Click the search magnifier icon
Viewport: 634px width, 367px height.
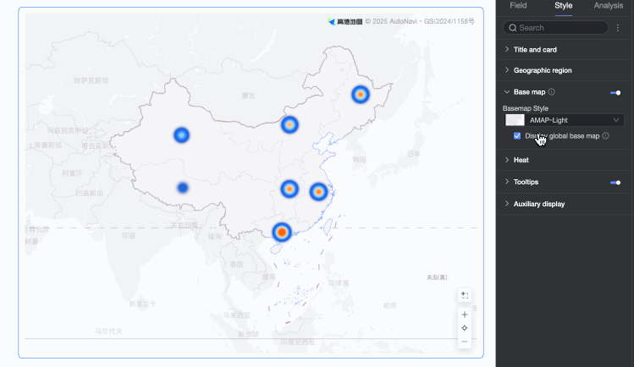(513, 28)
